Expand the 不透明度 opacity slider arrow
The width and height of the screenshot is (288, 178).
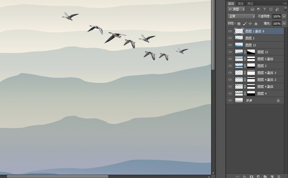[284, 16]
